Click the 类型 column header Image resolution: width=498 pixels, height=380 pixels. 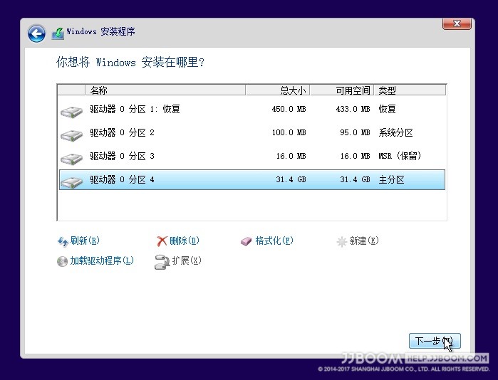click(410, 90)
